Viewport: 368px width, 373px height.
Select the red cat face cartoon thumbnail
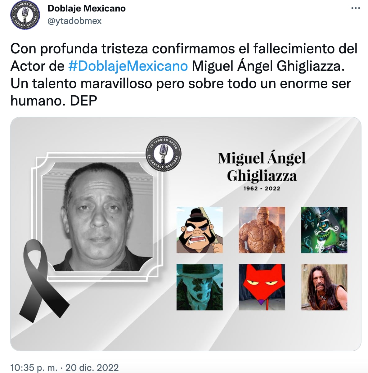(x=262, y=287)
